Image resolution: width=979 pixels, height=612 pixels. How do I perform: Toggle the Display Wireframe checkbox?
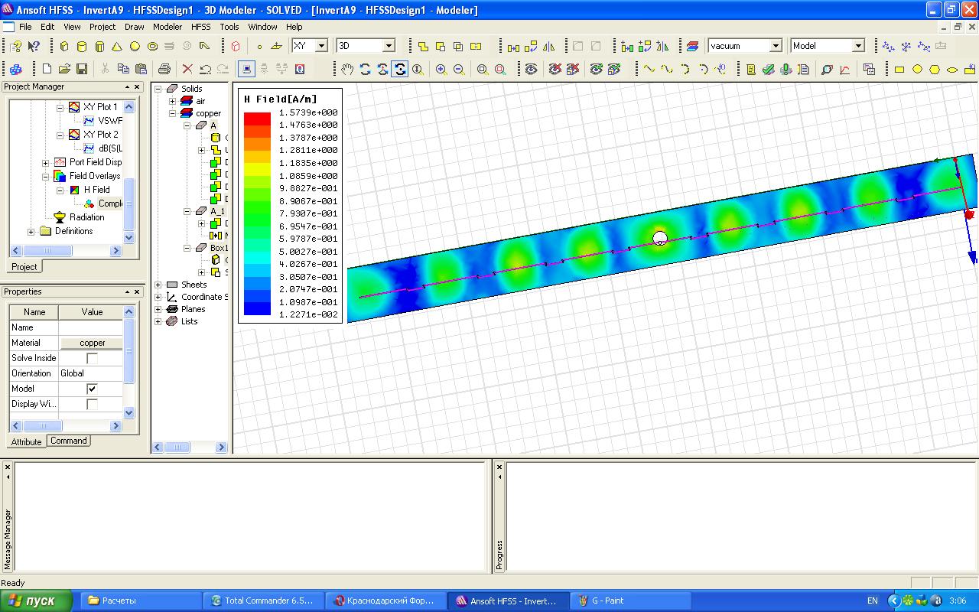tap(92, 404)
